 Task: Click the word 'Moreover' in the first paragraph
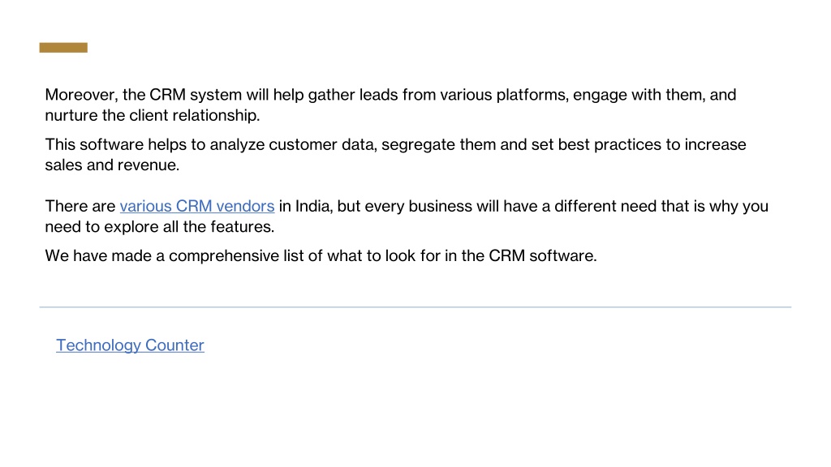coord(81,95)
